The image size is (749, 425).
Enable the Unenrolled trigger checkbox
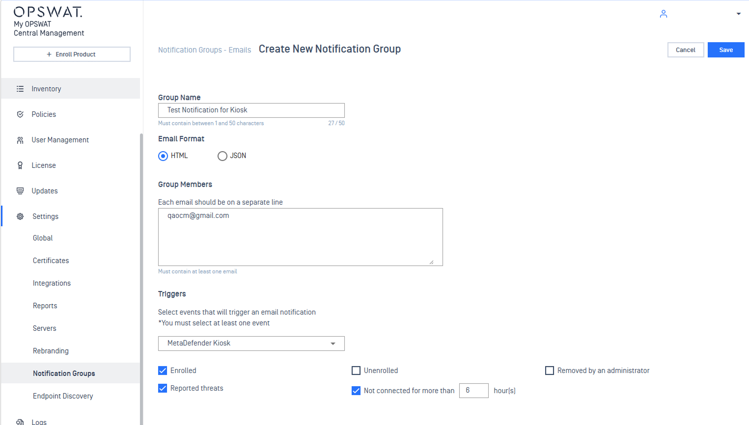click(x=356, y=370)
